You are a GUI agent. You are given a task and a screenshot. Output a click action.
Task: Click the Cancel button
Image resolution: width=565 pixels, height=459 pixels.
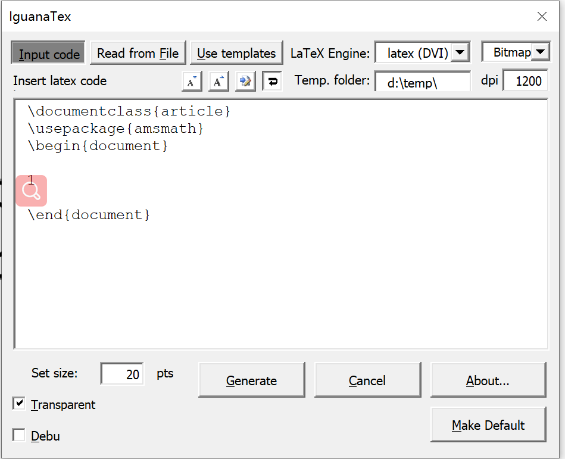click(x=367, y=380)
